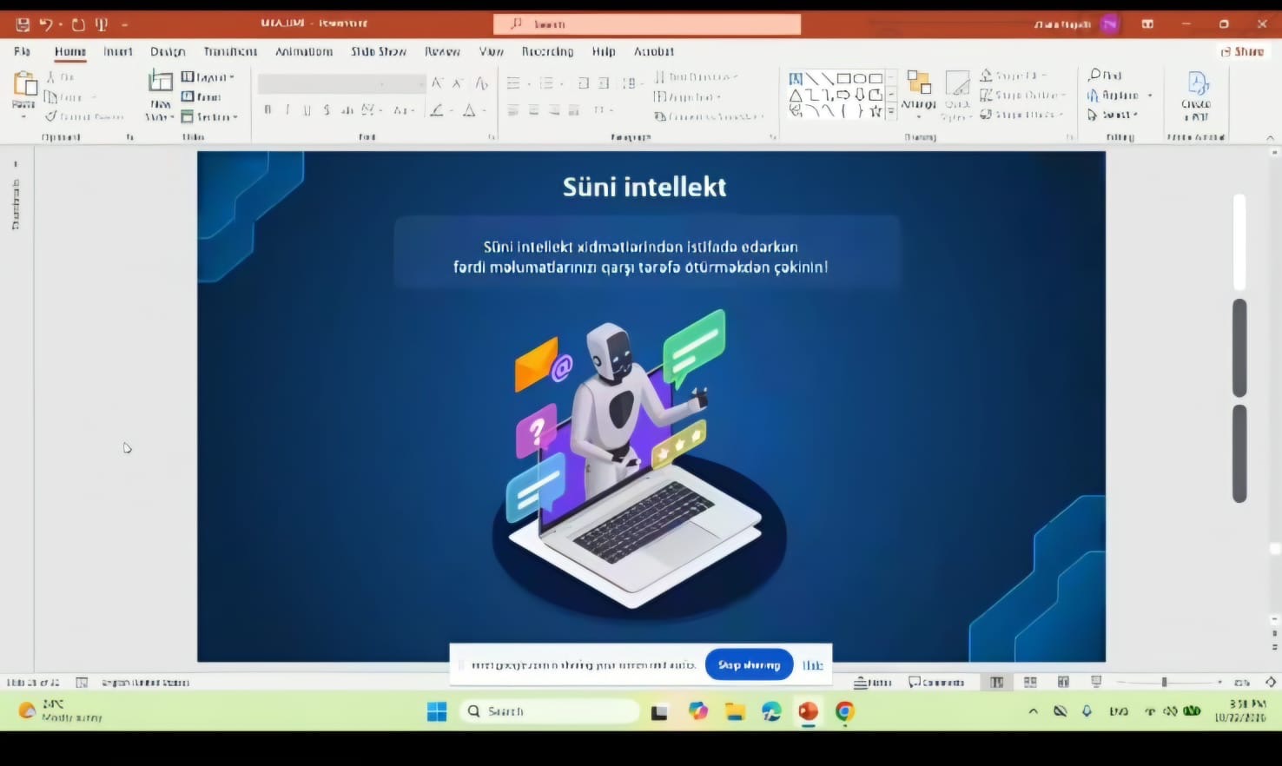Click the Stop sharing button

[749, 665]
